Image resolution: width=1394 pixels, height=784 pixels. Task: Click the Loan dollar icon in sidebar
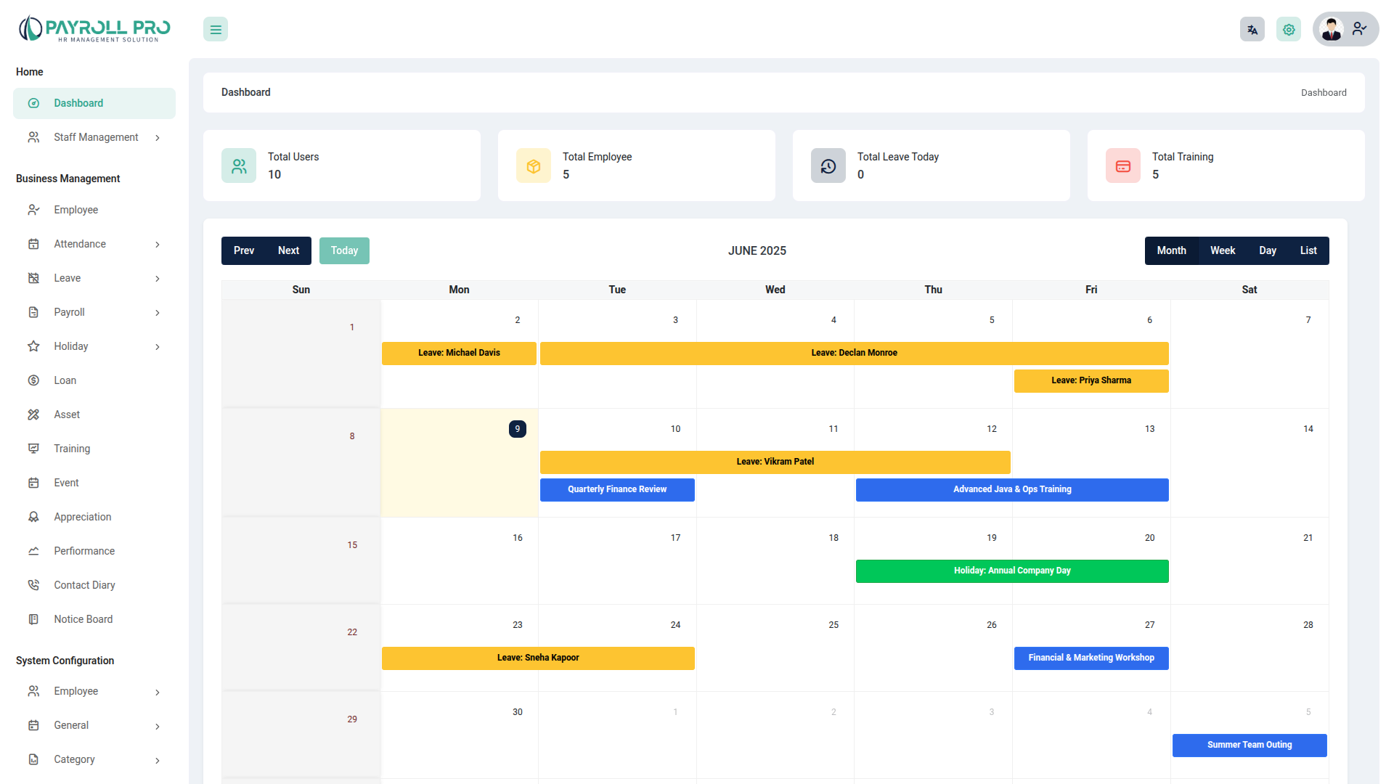pos(33,380)
